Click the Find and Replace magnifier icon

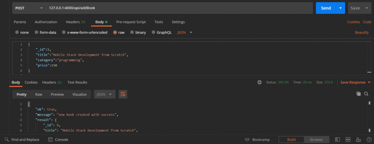point(7,140)
